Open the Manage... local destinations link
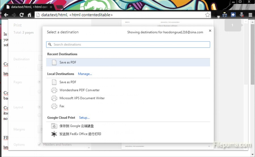255x157 pixels. [85, 74]
